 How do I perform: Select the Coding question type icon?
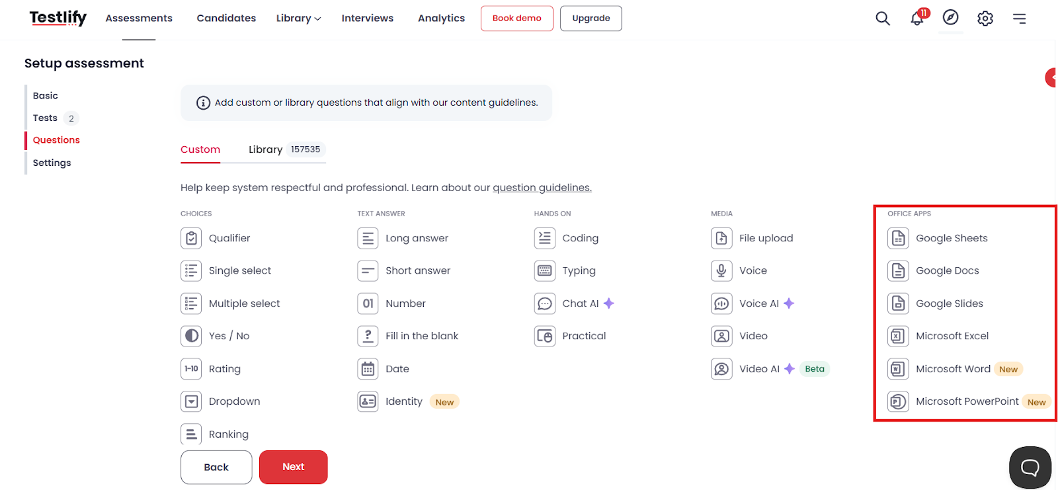click(545, 238)
